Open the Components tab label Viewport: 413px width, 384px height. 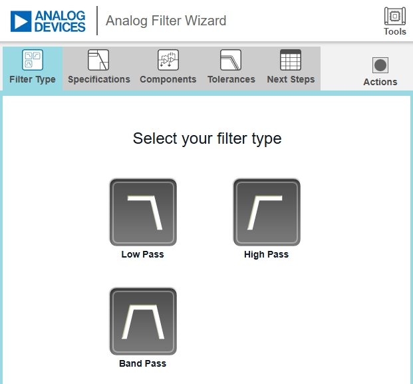pyautogui.click(x=168, y=79)
